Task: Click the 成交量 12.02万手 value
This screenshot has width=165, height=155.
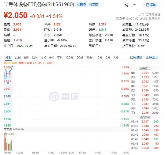Action: (x=142, y=25)
